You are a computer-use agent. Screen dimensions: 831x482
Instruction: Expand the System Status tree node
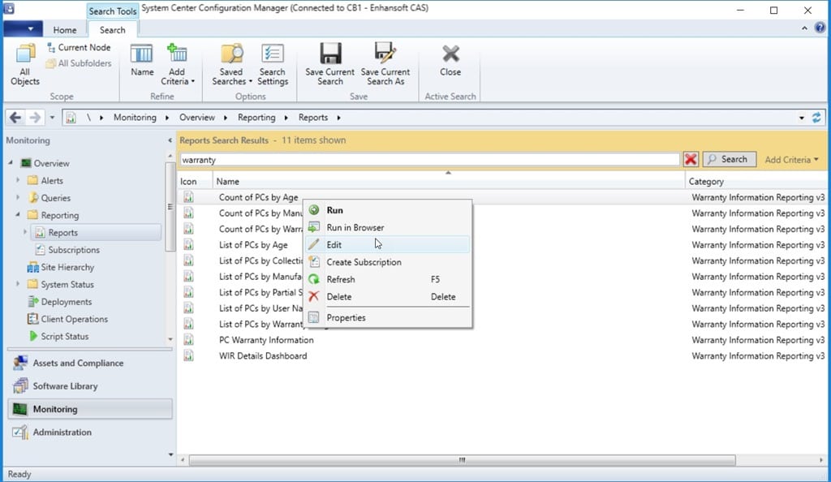point(18,285)
